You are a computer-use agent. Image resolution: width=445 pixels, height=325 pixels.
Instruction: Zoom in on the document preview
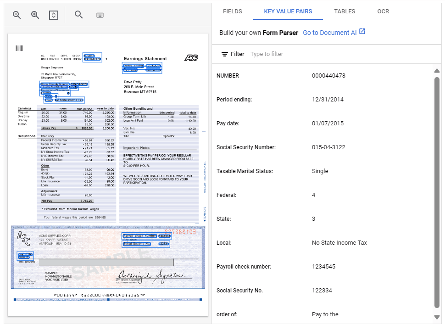pos(35,14)
